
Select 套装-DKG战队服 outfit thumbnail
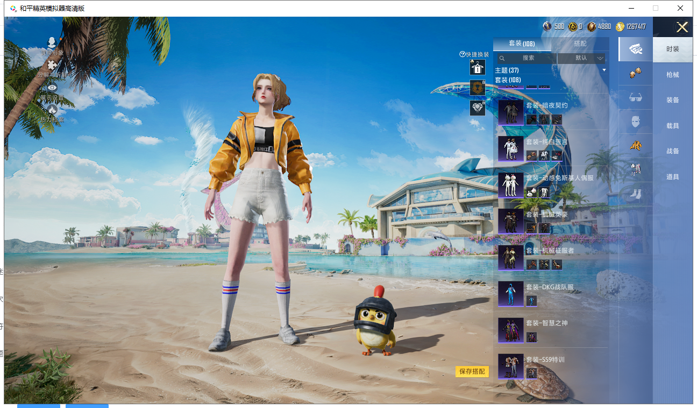[511, 294]
